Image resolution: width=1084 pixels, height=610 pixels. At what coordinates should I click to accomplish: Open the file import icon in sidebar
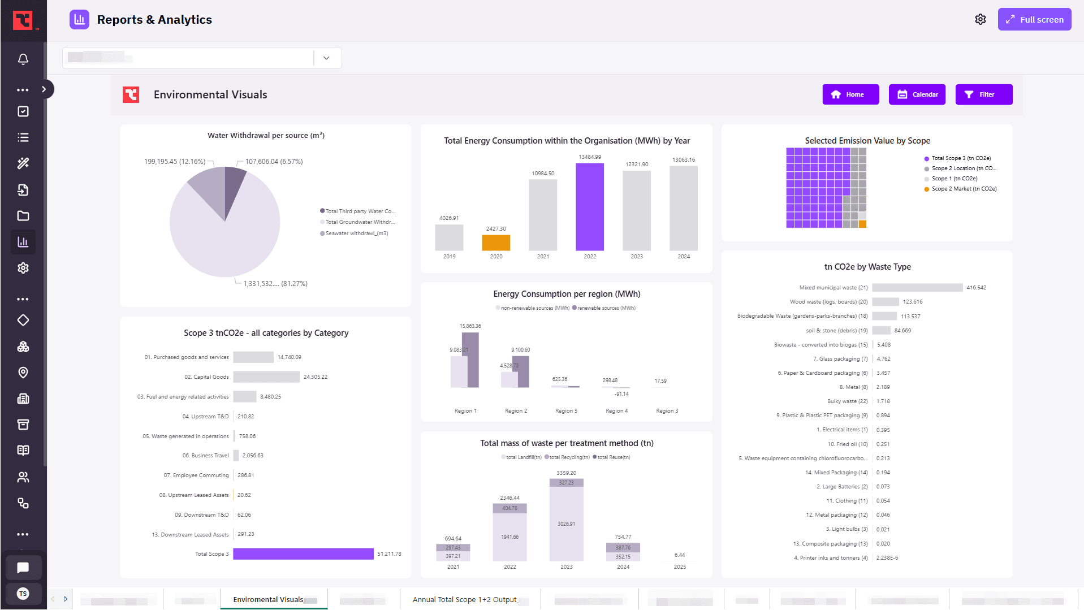tap(23, 190)
